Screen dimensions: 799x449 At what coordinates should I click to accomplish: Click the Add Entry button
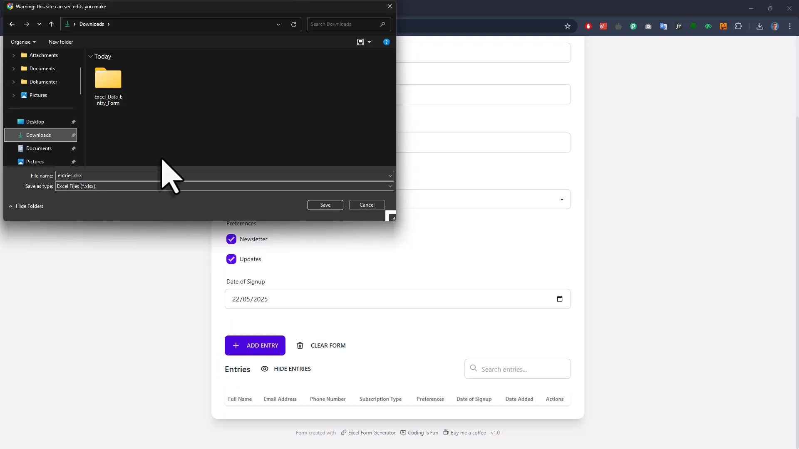click(x=255, y=345)
